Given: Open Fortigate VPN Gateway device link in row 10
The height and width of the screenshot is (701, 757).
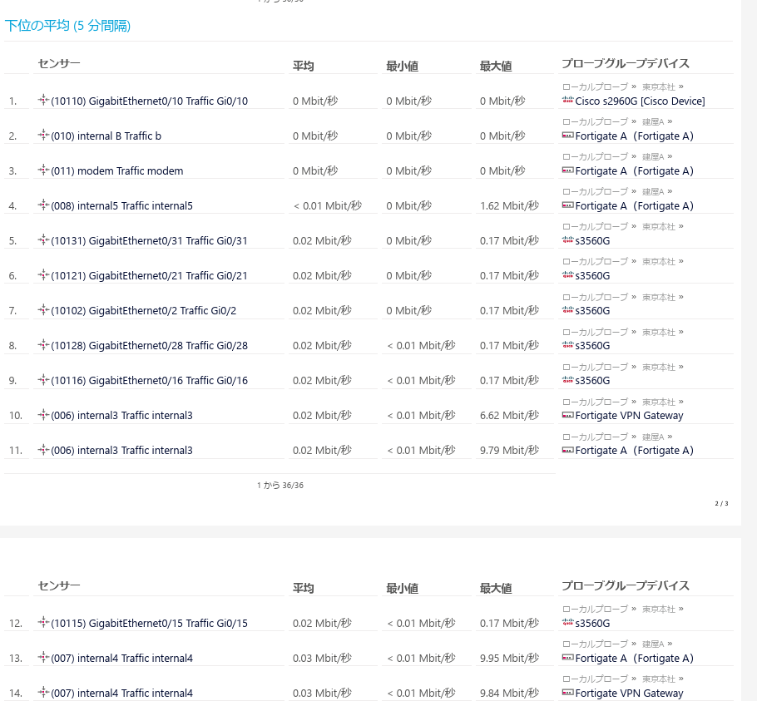Looking at the screenshot, I should click(x=630, y=416).
